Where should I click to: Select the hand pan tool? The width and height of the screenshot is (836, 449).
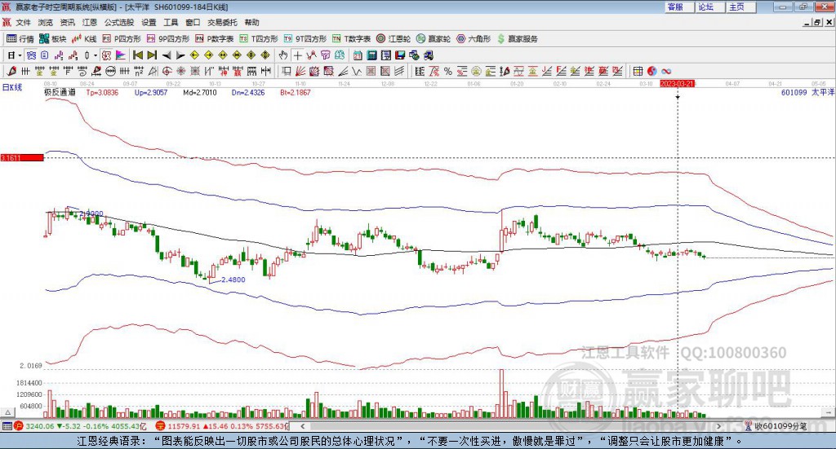(283, 55)
